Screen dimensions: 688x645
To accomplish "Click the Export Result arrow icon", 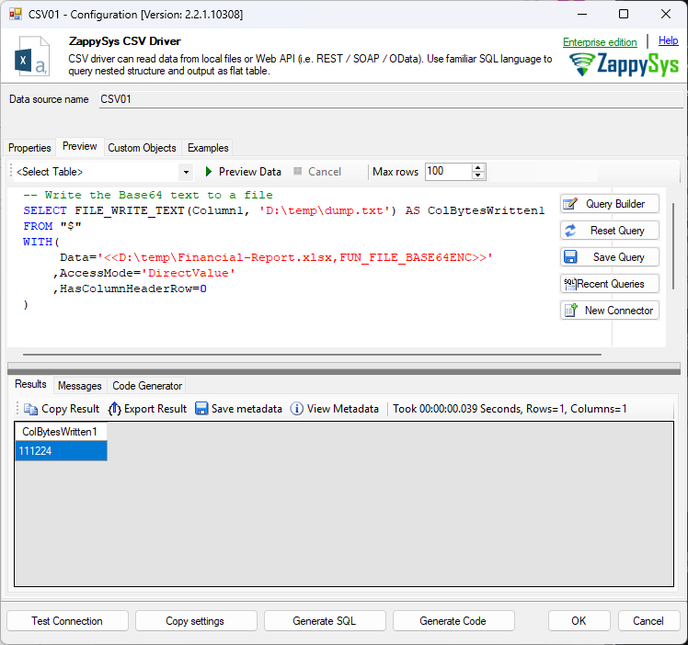I will (115, 409).
